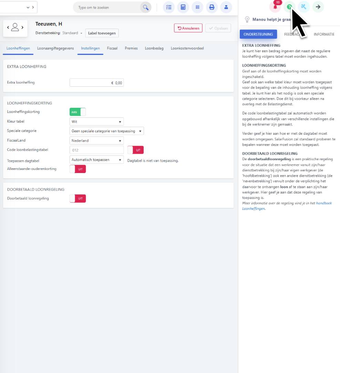
Task: Go to previous employee arrow
Action: (8, 27)
